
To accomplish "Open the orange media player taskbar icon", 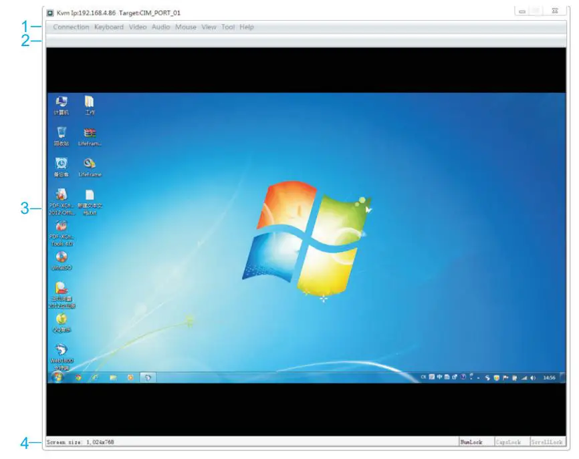I will tap(130, 377).
